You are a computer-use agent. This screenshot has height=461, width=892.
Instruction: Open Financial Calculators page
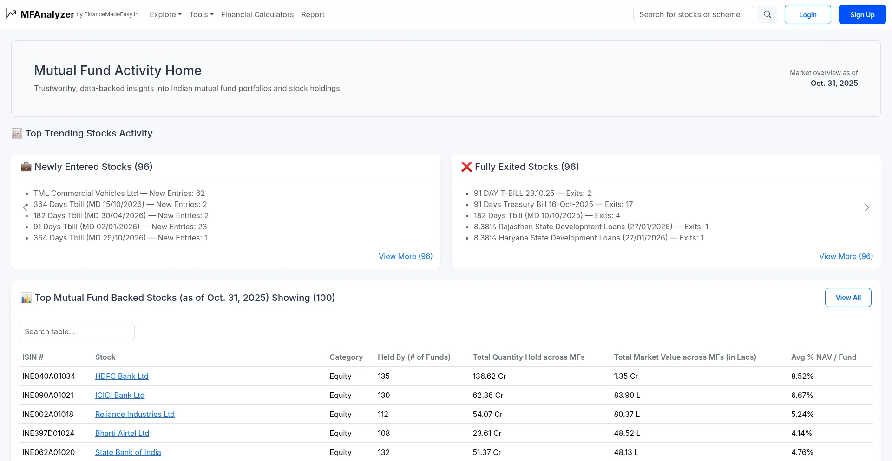[257, 14]
